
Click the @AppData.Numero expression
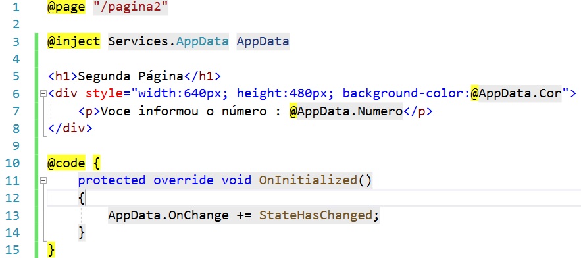pos(345,111)
